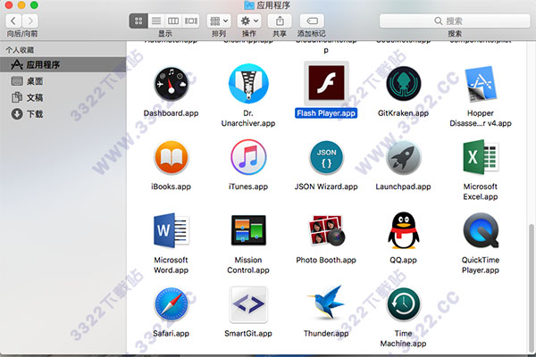Image resolution: width=536 pixels, height=357 pixels.
Task: Go back with the left arrow button
Action: [13, 21]
